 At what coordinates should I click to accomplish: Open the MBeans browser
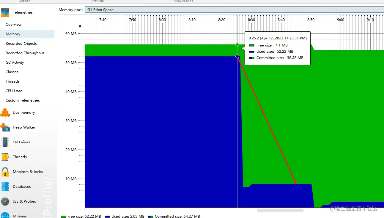19,215
